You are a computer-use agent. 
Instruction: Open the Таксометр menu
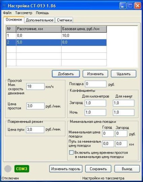point(24,13)
